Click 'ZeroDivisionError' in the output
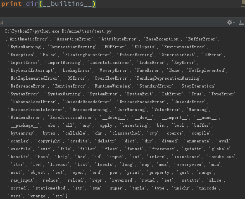 71,117
